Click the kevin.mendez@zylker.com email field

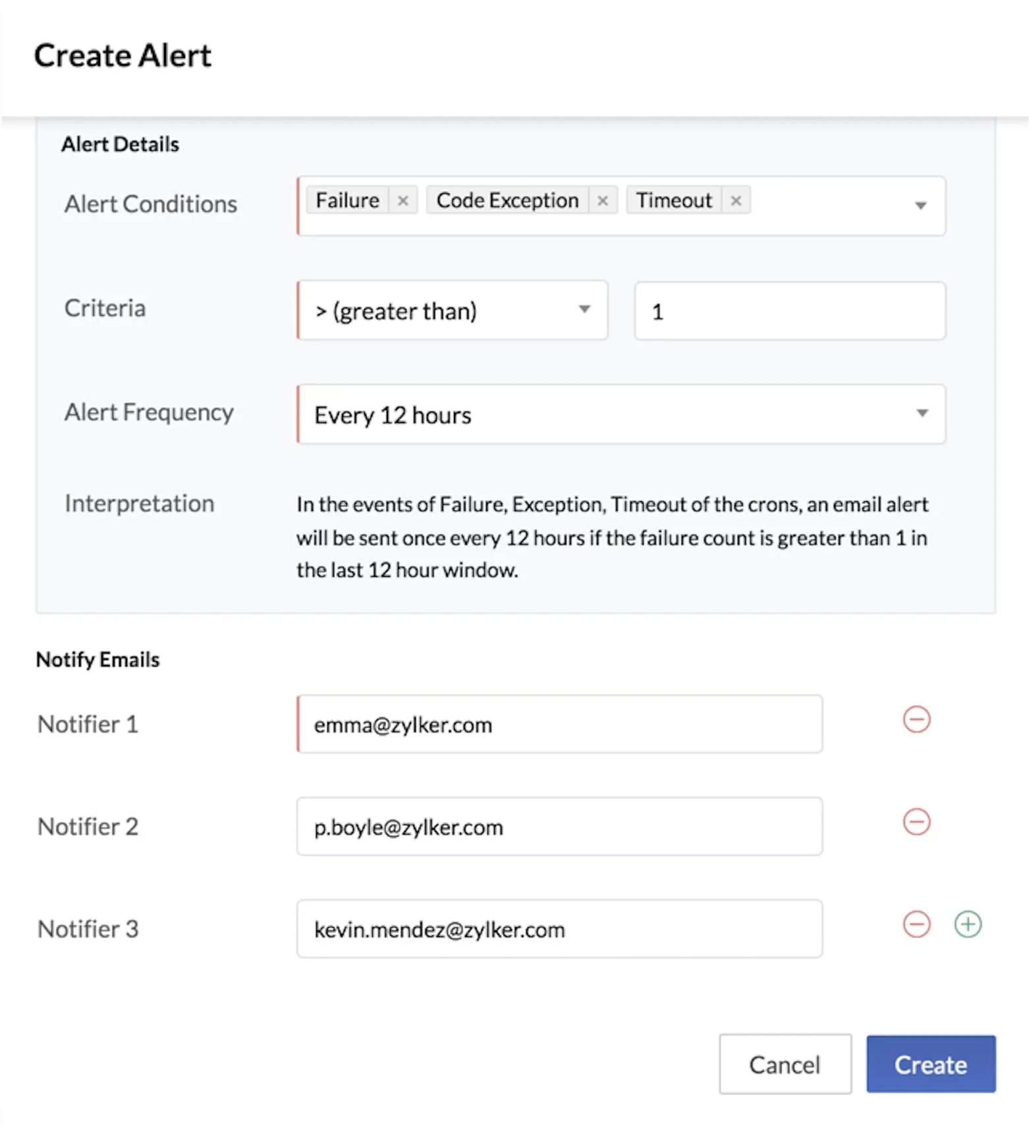coord(559,928)
